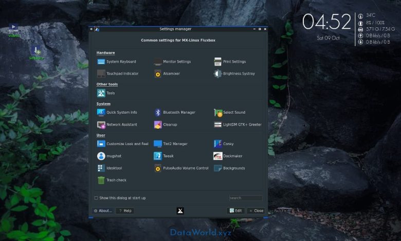Launch the Tweak icon
Screen dimensions: 401x241
(x=158, y=156)
